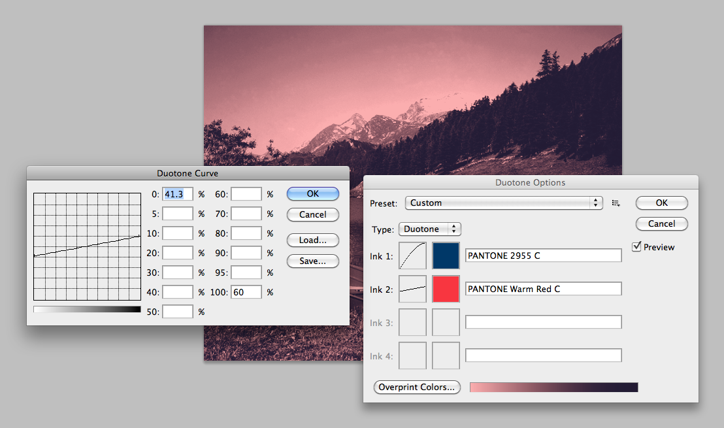Click OK in the Duotone Options dialog

[661, 203]
